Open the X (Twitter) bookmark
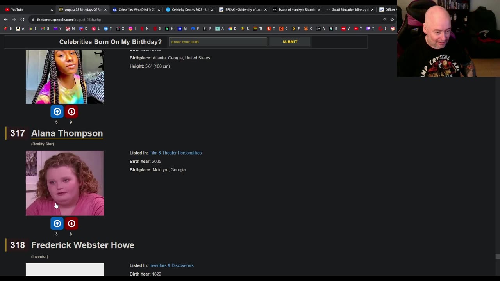Viewport: 500px width, 281px height. (x=120, y=28)
